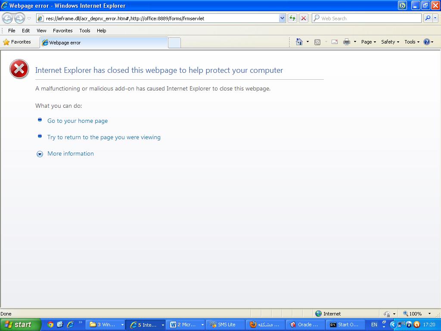Launch Chrome from the quick launch bar

coord(50,325)
